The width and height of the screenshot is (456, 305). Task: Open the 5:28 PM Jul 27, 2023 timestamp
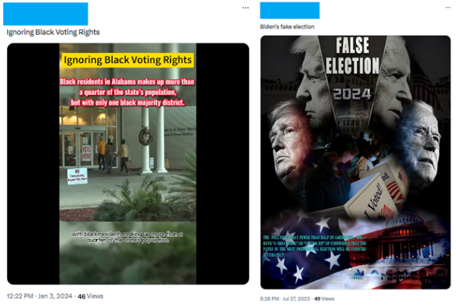click(x=285, y=298)
